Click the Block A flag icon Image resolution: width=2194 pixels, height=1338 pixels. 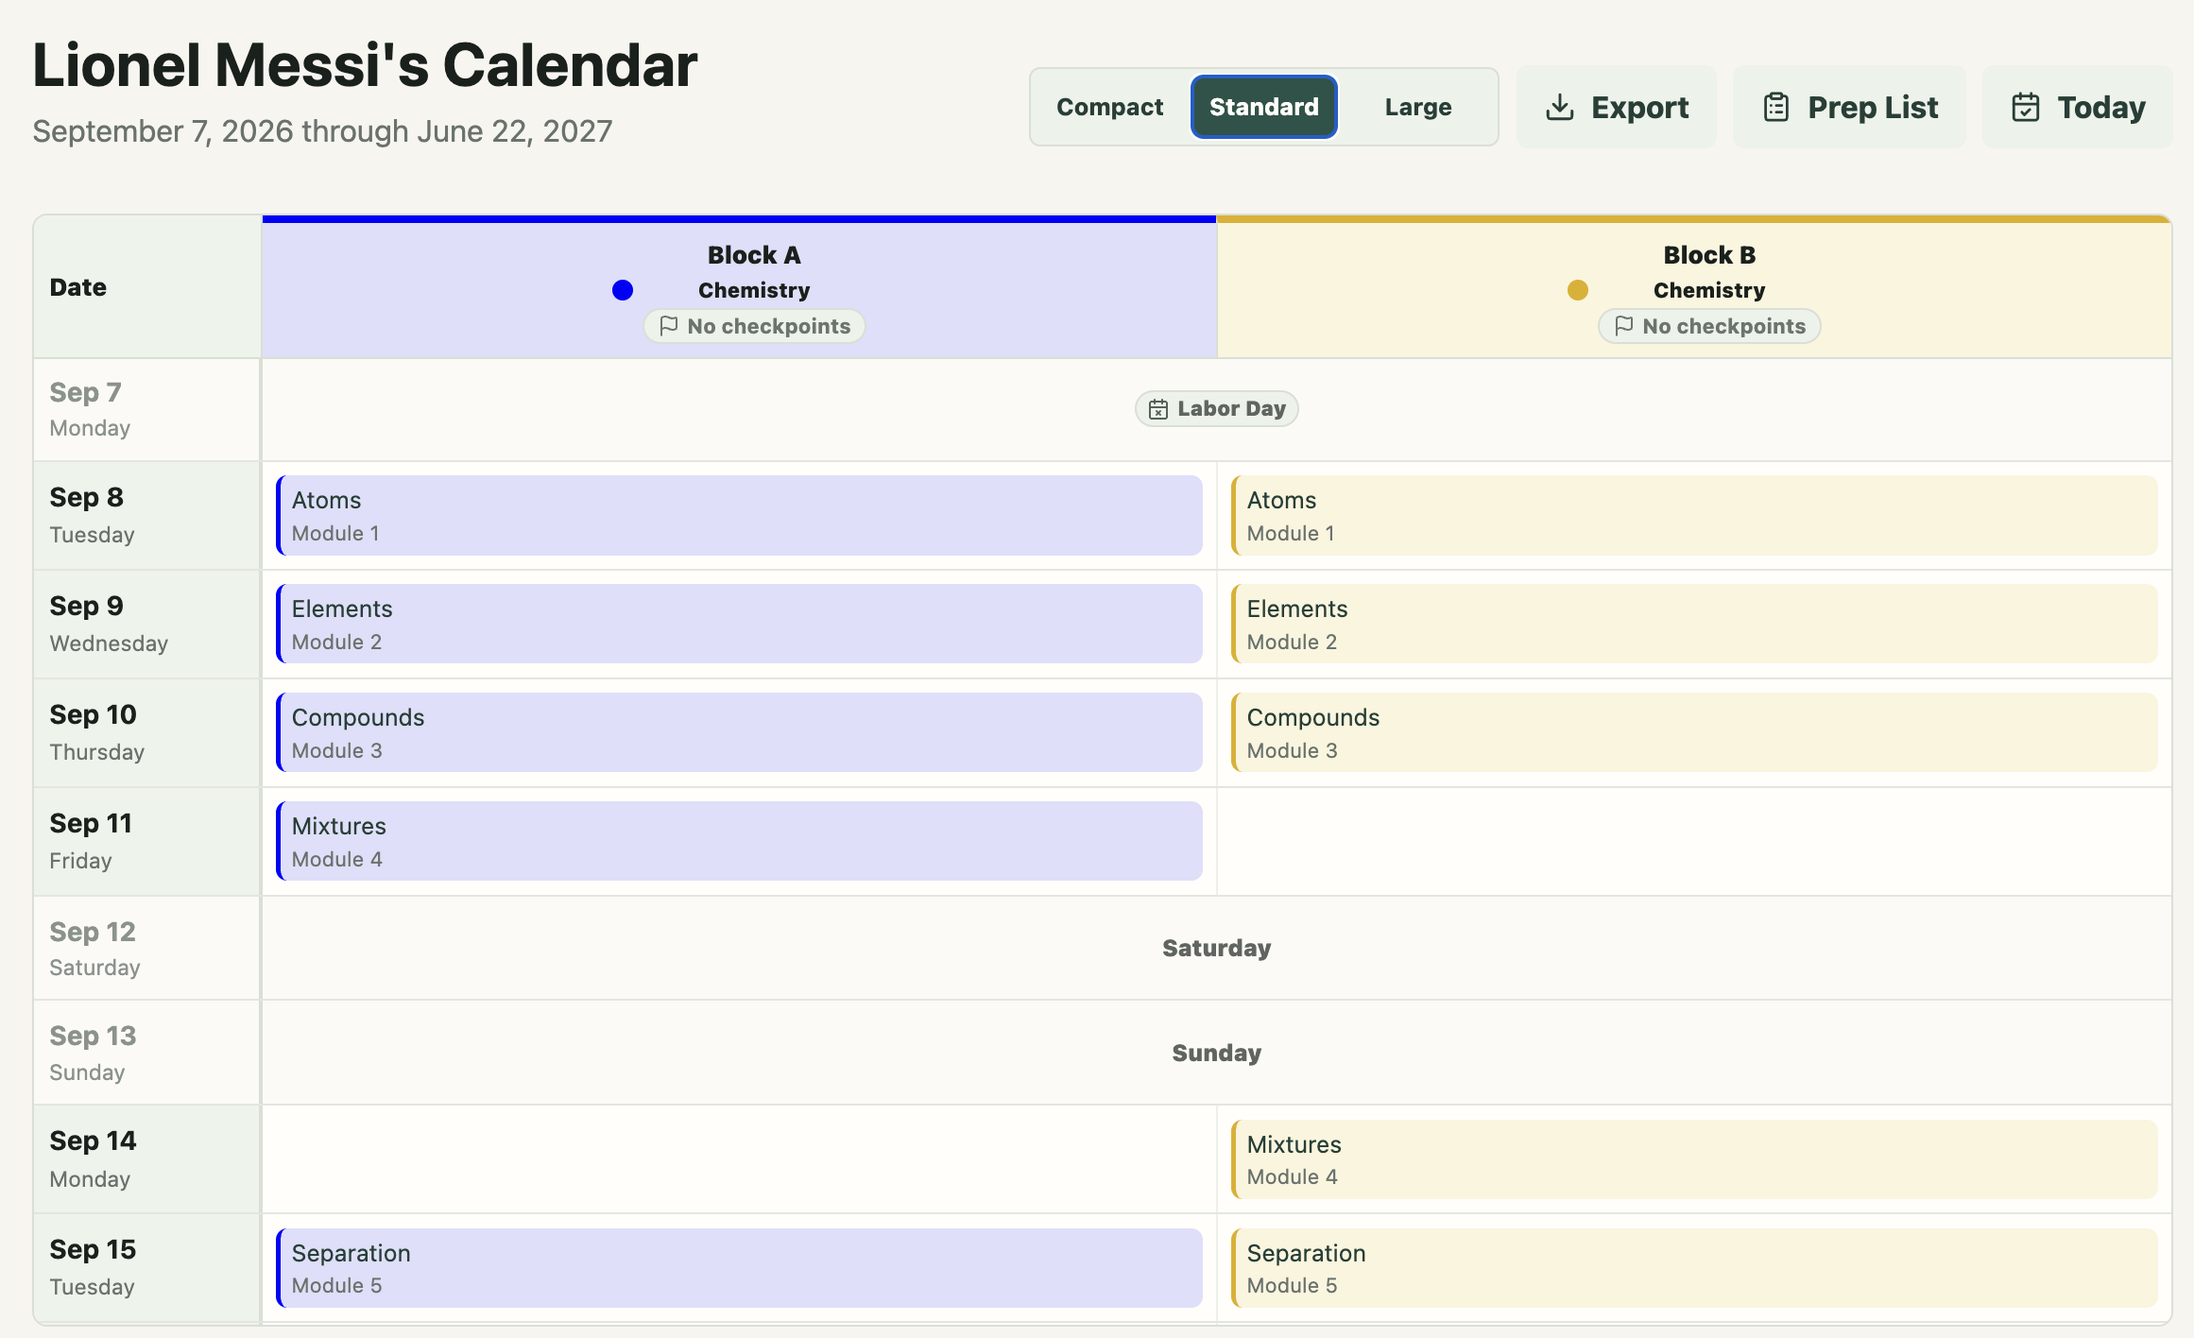[x=669, y=326]
